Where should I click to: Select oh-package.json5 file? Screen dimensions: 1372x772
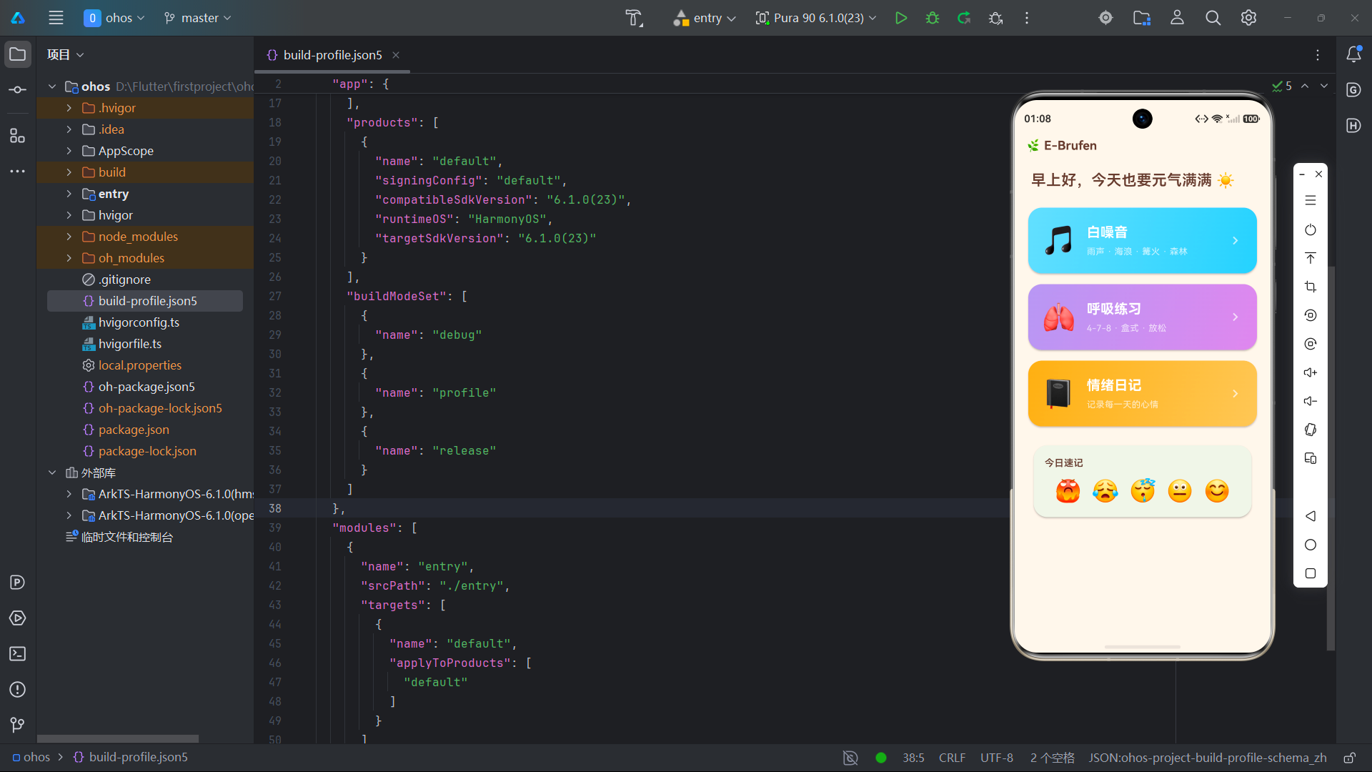tap(146, 387)
